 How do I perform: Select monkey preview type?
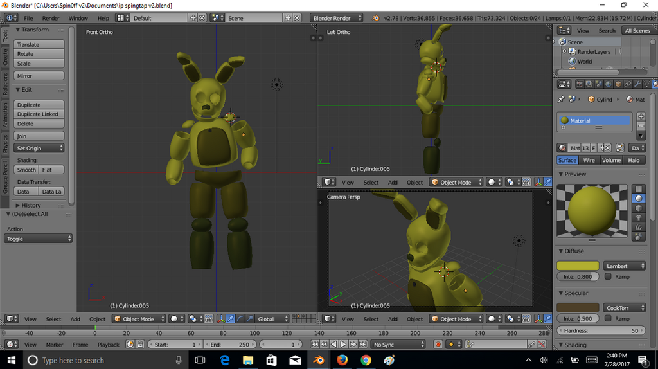click(x=638, y=217)
